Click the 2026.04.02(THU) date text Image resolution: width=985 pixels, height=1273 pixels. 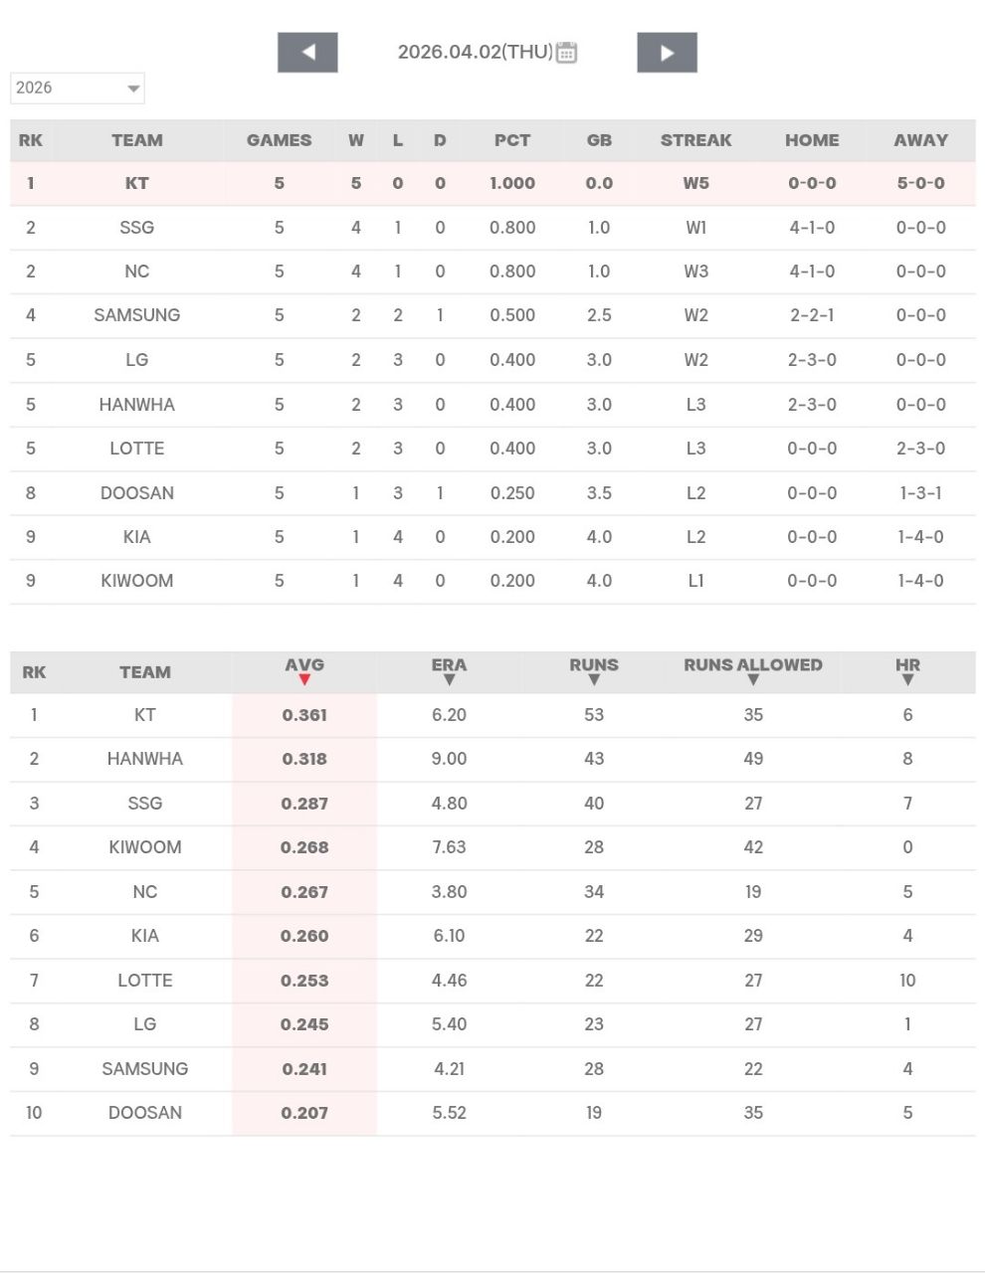pos(475,53)
